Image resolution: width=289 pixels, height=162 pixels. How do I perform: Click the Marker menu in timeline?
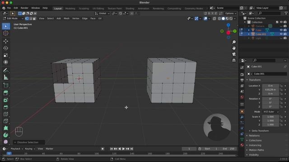[49, 149]
